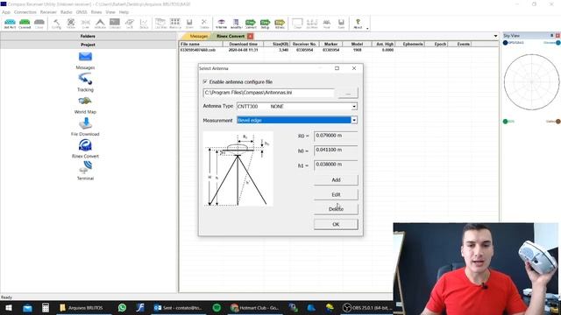This screenshot has height=315, width=561.
Task: Click the Receiver No. column header
Action: pos(304,44)
